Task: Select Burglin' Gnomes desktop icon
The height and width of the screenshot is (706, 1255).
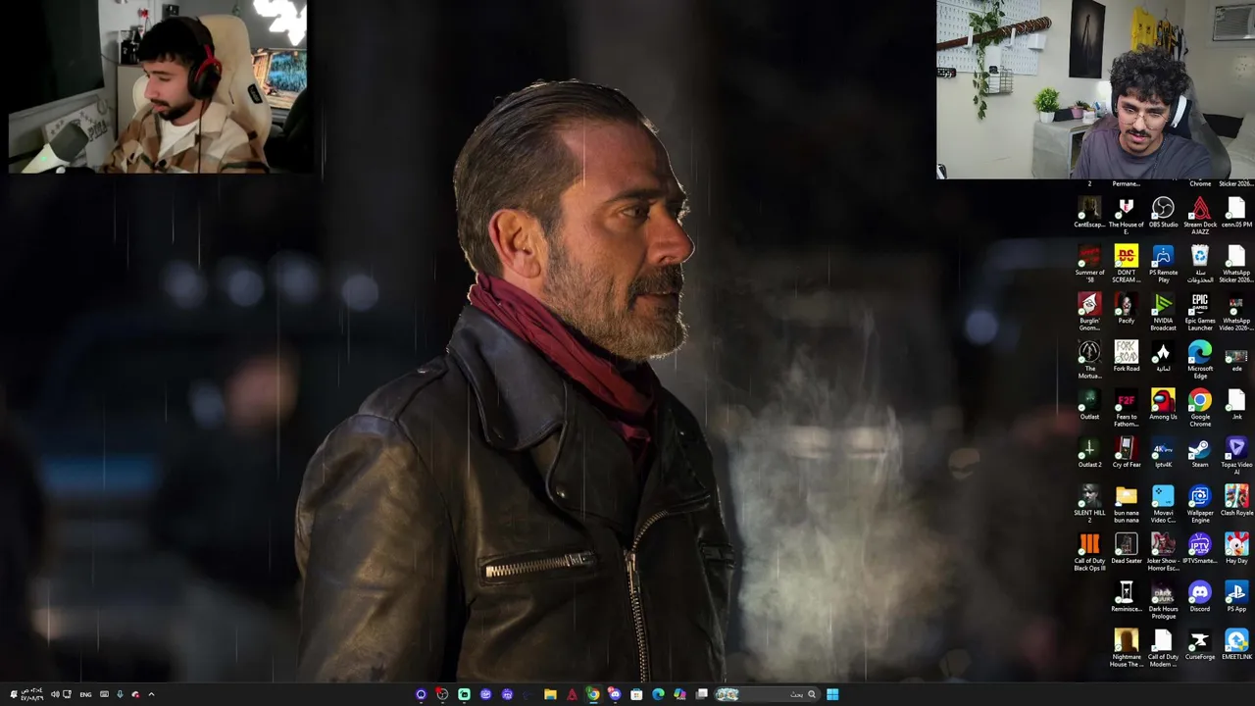Action: pos(1089,312)
